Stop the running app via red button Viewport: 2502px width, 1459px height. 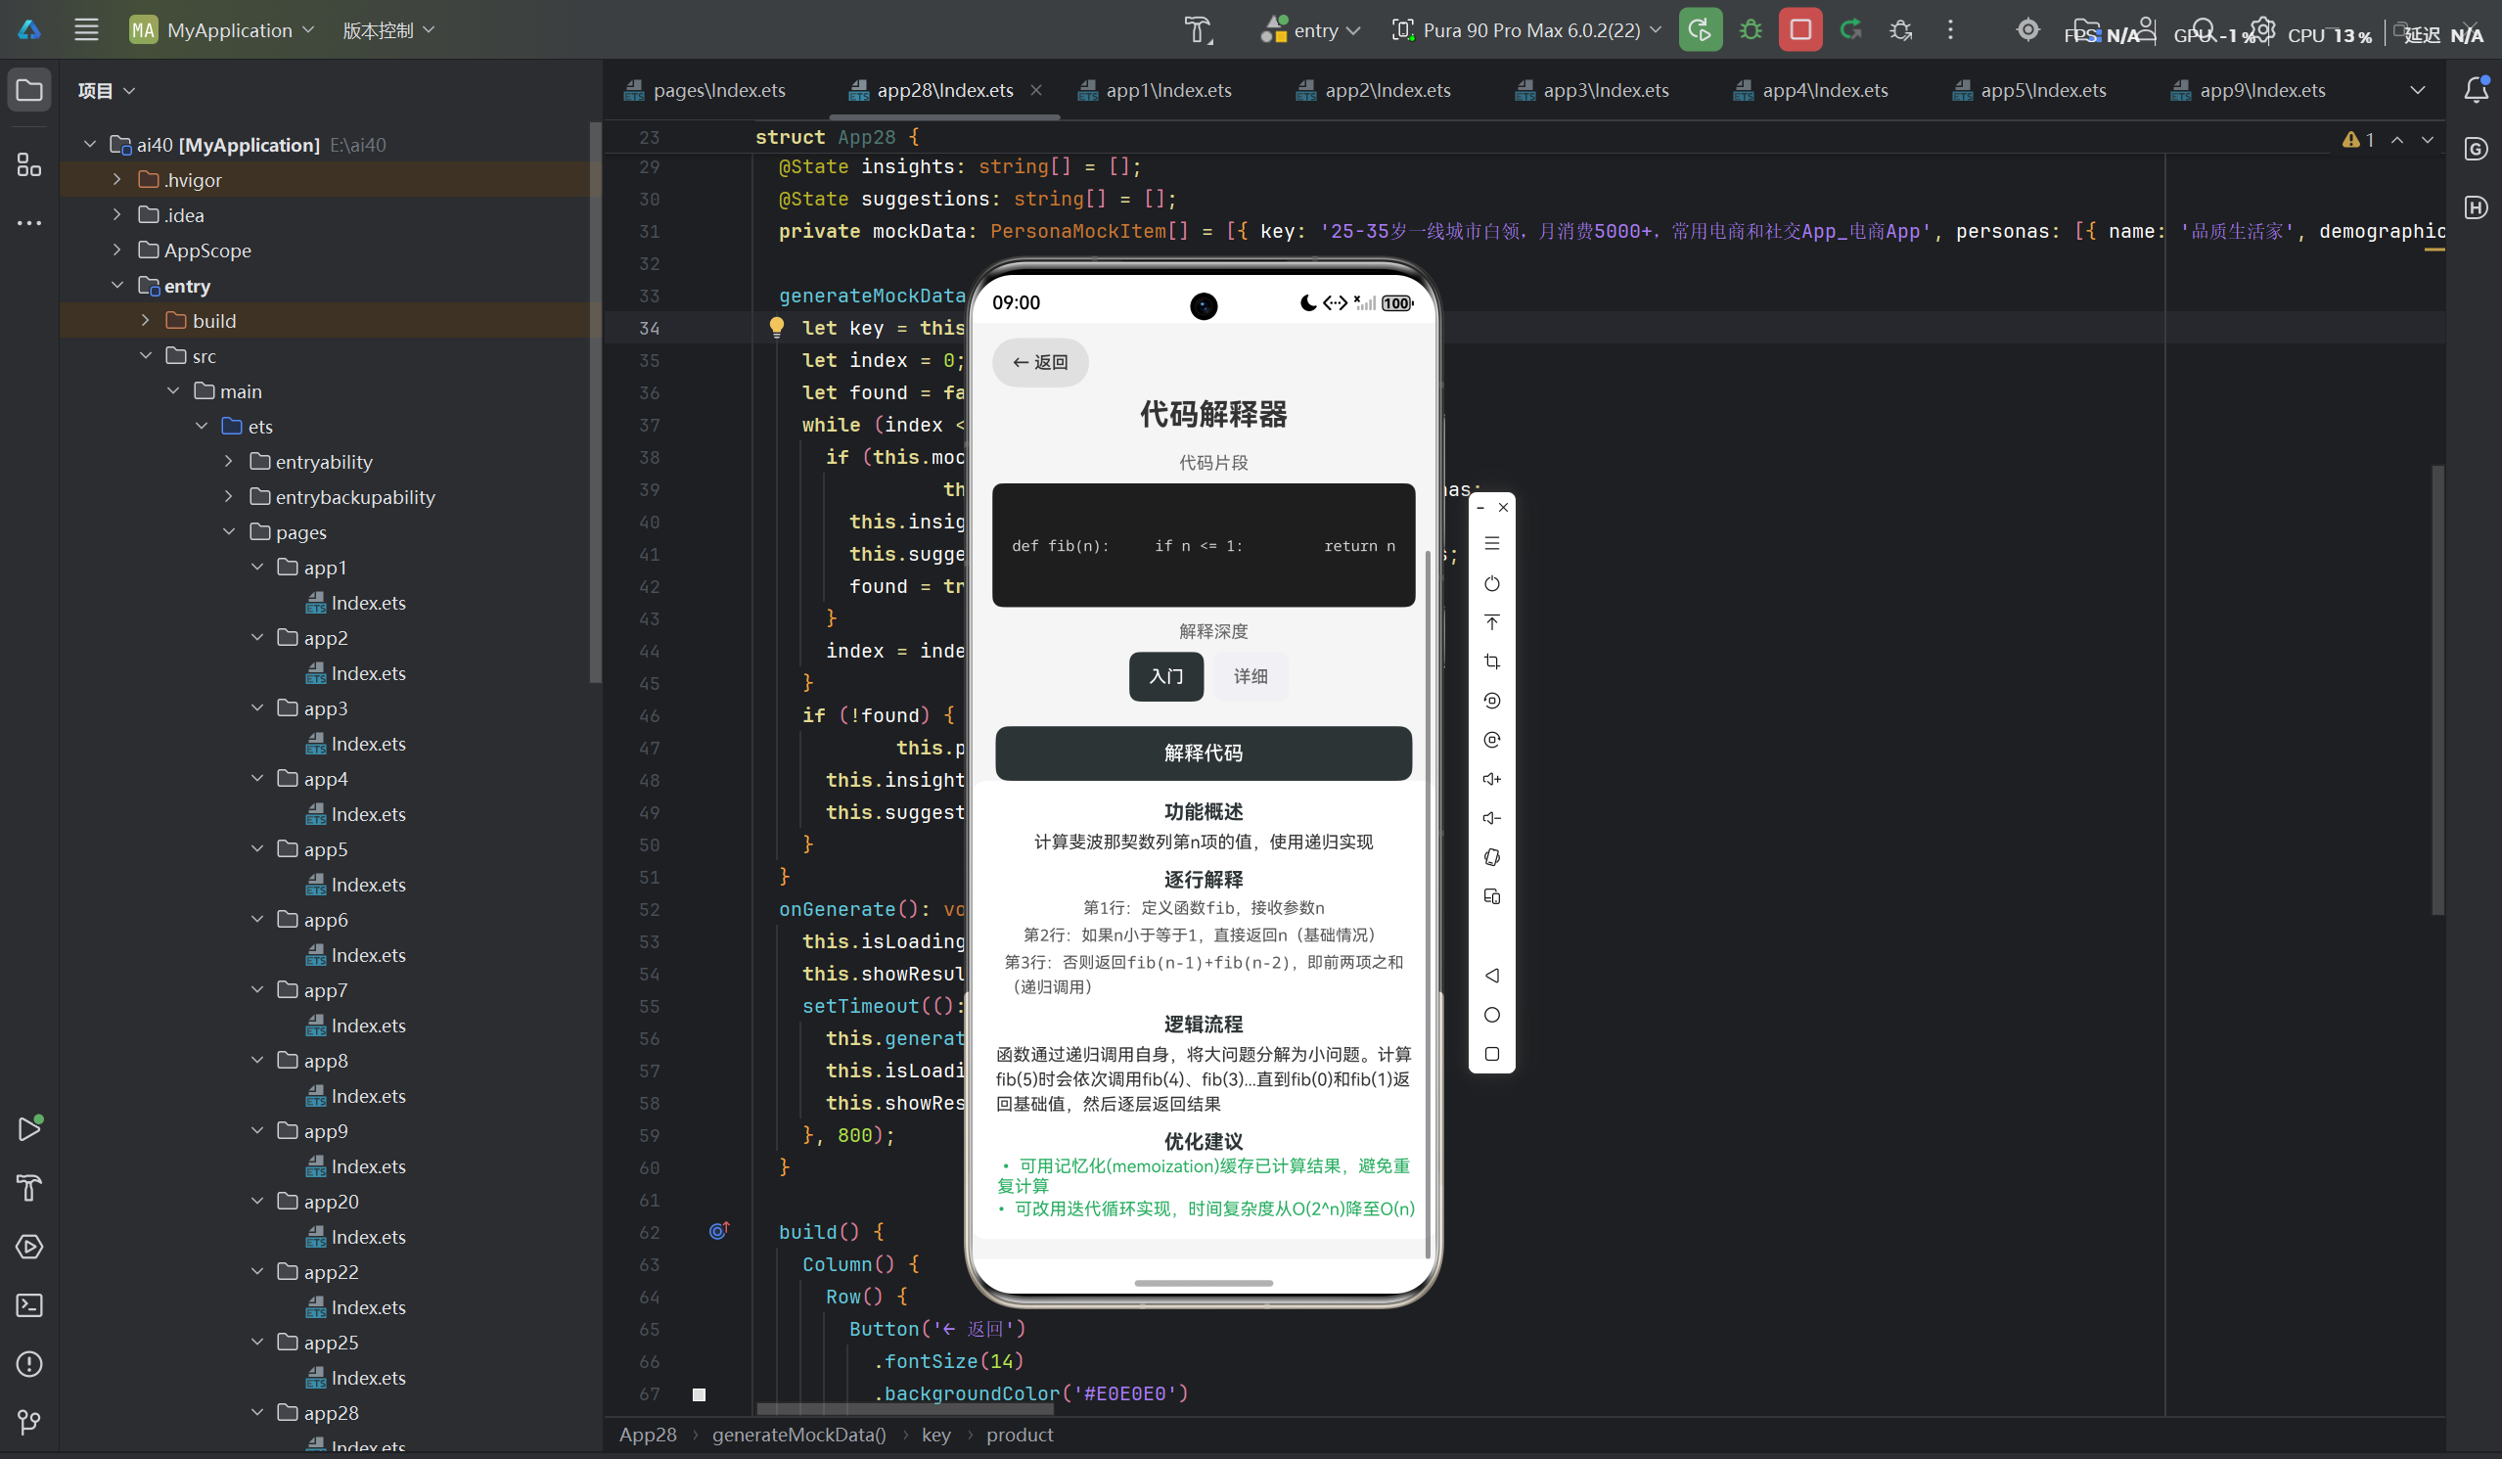(1800, 29)
